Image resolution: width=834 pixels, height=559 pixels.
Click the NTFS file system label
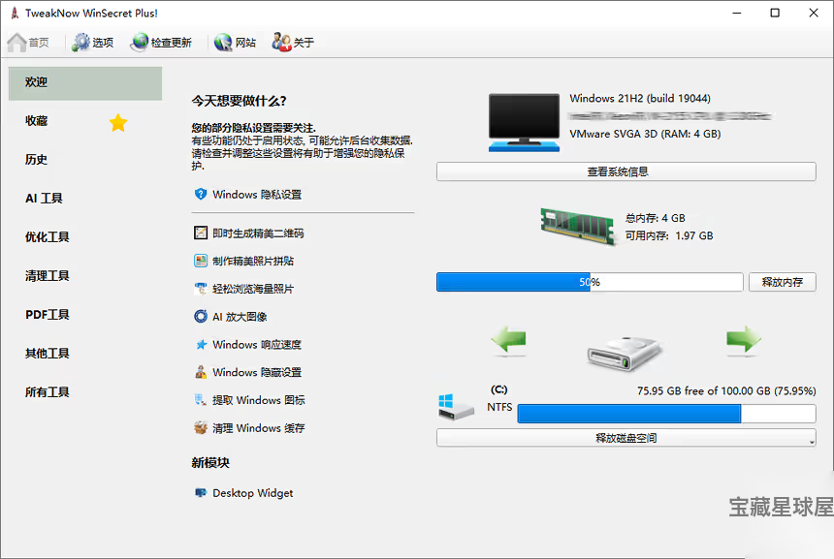click(499, 407)
